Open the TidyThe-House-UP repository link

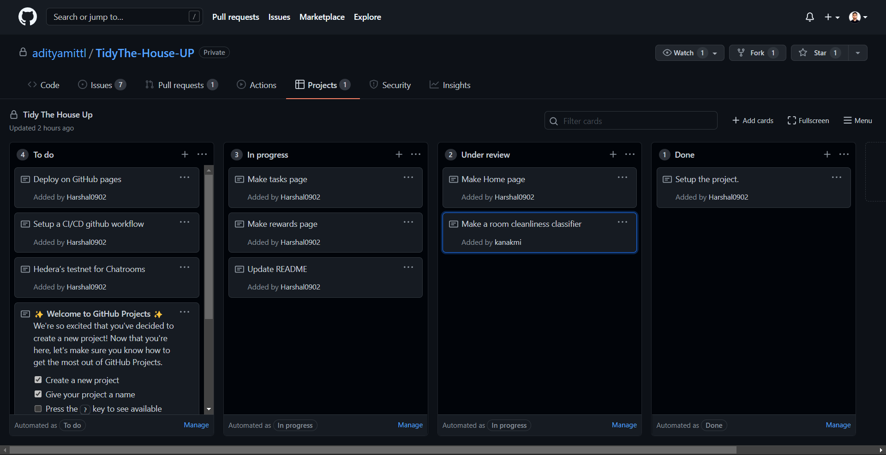click(145, 53)
